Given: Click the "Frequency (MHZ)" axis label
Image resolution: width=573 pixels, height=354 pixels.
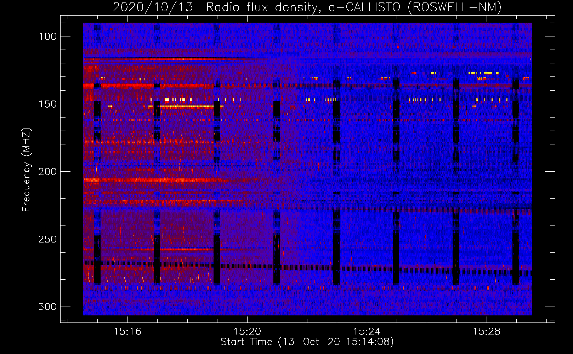Looking at the screenshot, I should point(27,170).
